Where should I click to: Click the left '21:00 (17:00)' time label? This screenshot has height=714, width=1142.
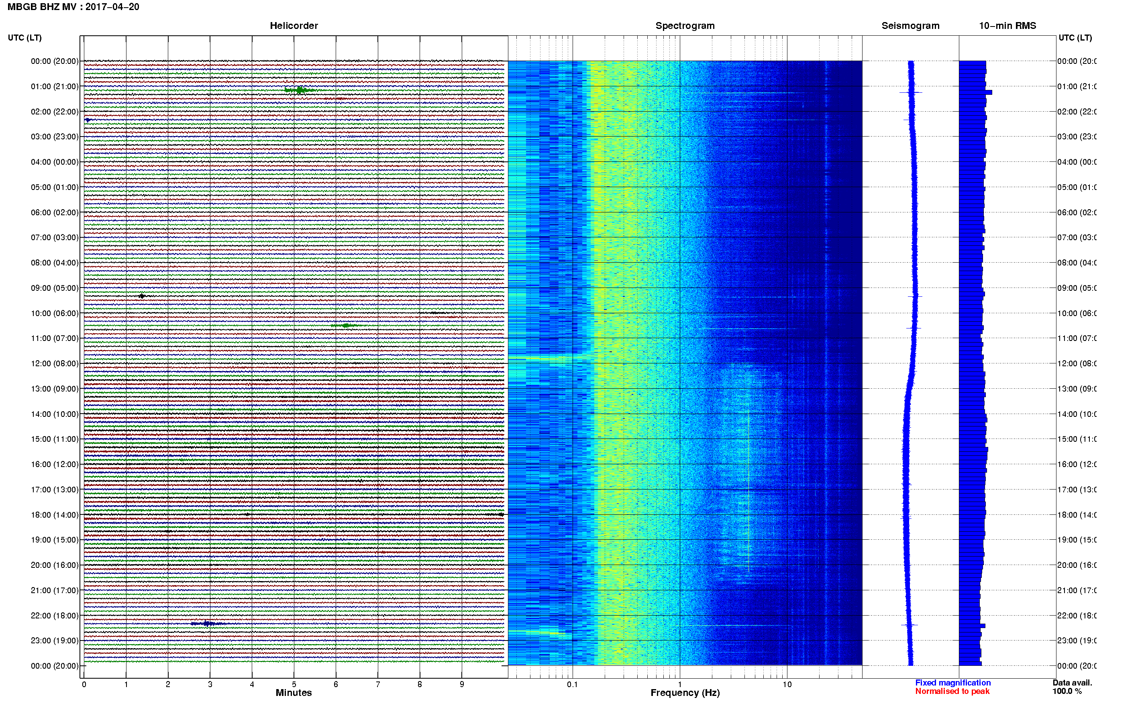tap(55, 590)
